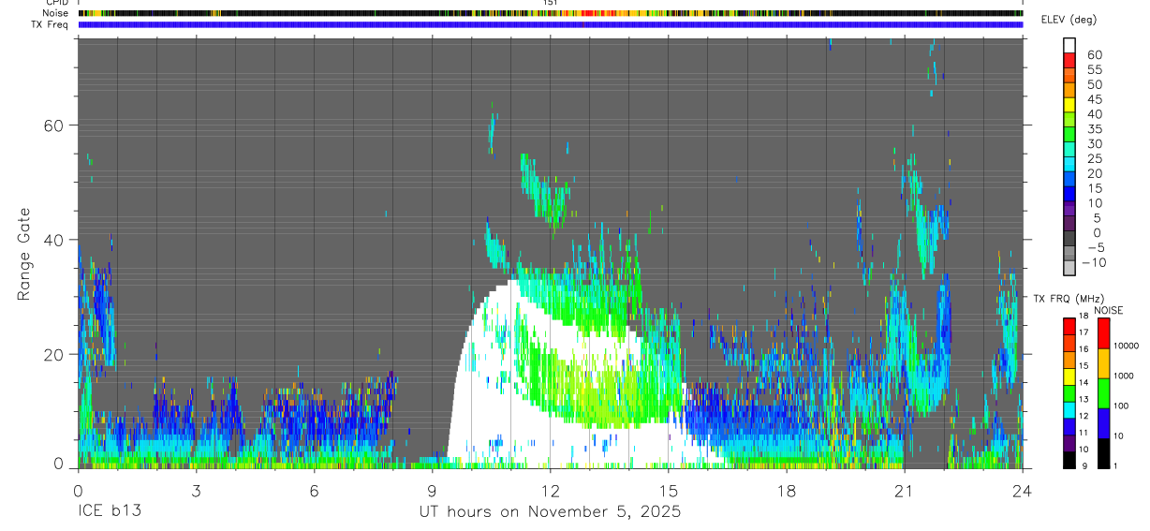The image size is (1150, 531).
Task: Click the '25' label on the ELEV legend
Action: 1094,158
